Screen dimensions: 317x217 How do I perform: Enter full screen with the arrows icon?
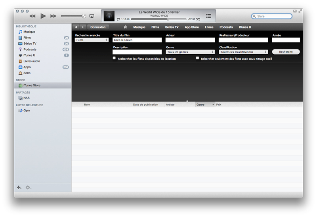300,11
